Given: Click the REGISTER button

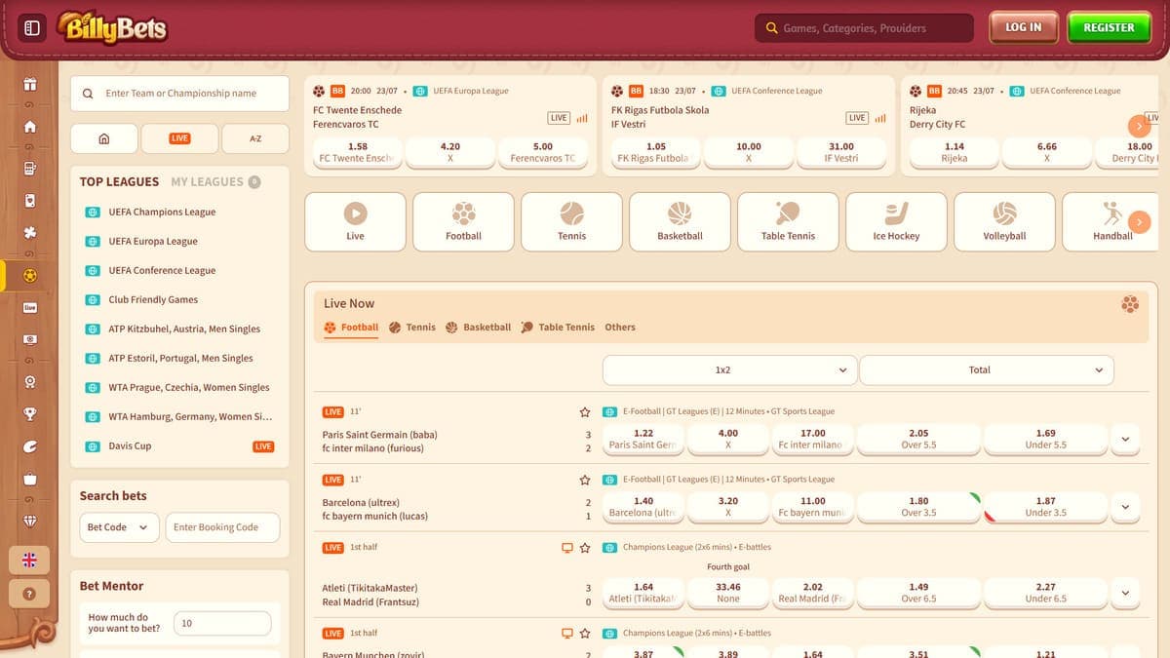Looking at the screenshot, I should 1109,27.
